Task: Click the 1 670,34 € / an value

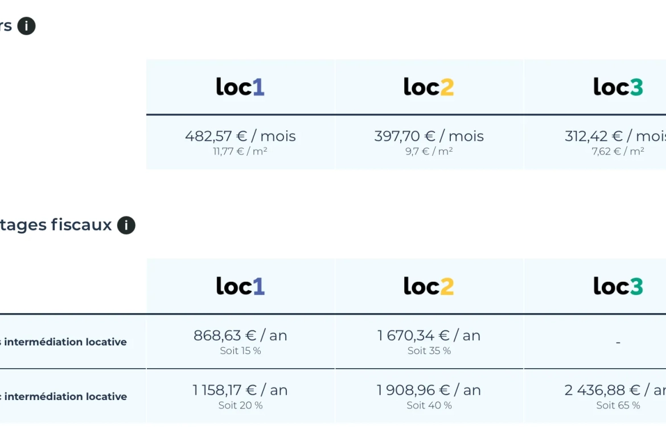Action: point(429,335)
